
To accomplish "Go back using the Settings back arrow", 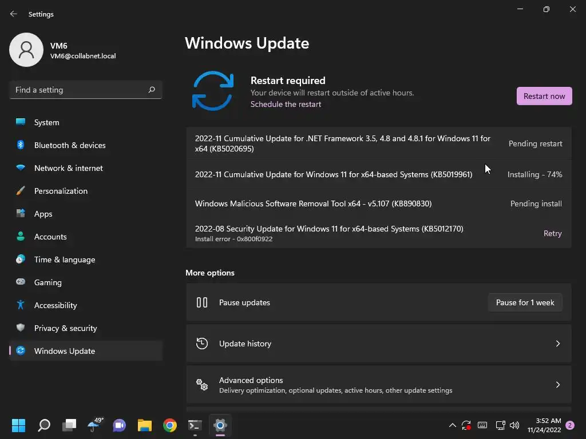I will coord(14,14).
